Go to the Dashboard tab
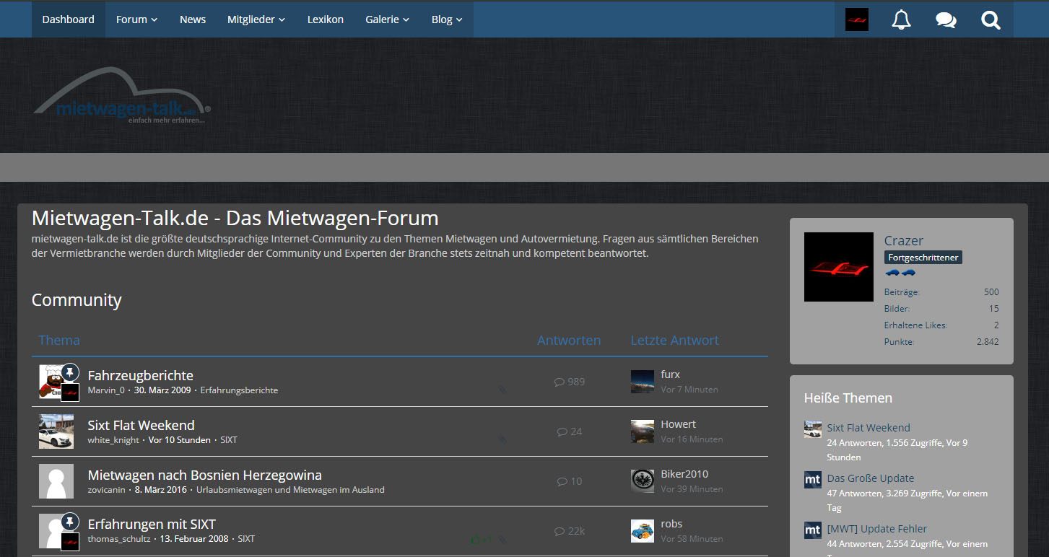Screen dimensions: 1049x557 pyautogui.click(x=69, y=19)
